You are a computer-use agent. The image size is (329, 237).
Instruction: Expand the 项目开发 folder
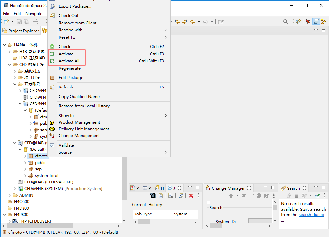[x=15, y=78]
